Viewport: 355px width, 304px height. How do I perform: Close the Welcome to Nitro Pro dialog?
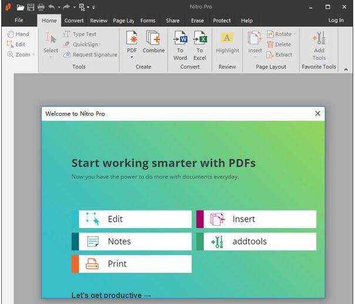(x=318, y=113)
